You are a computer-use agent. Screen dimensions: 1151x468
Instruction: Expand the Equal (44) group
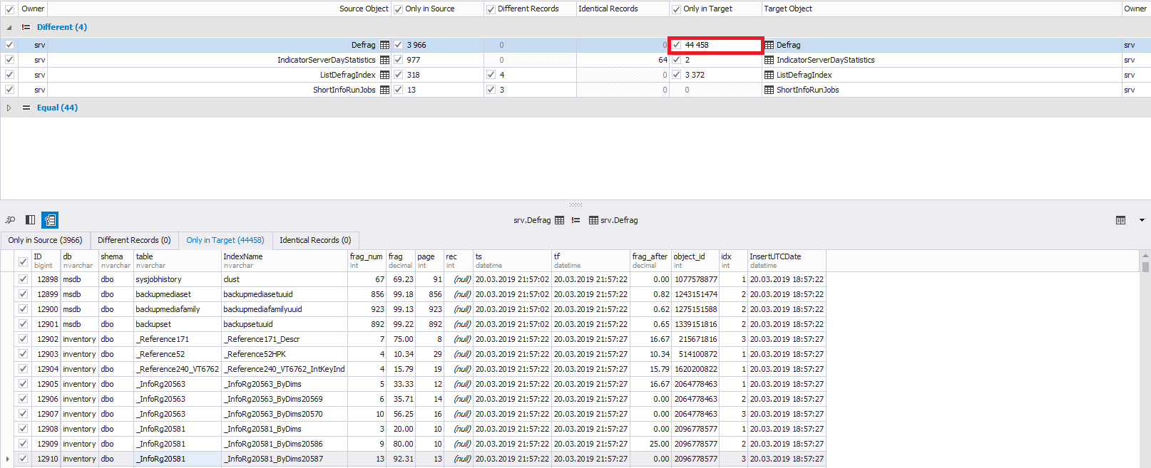coord(9,108)
